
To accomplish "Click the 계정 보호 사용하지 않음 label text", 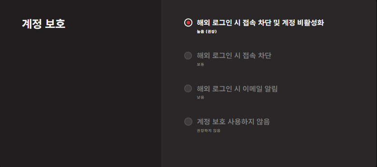I will (x=233, y=122).
